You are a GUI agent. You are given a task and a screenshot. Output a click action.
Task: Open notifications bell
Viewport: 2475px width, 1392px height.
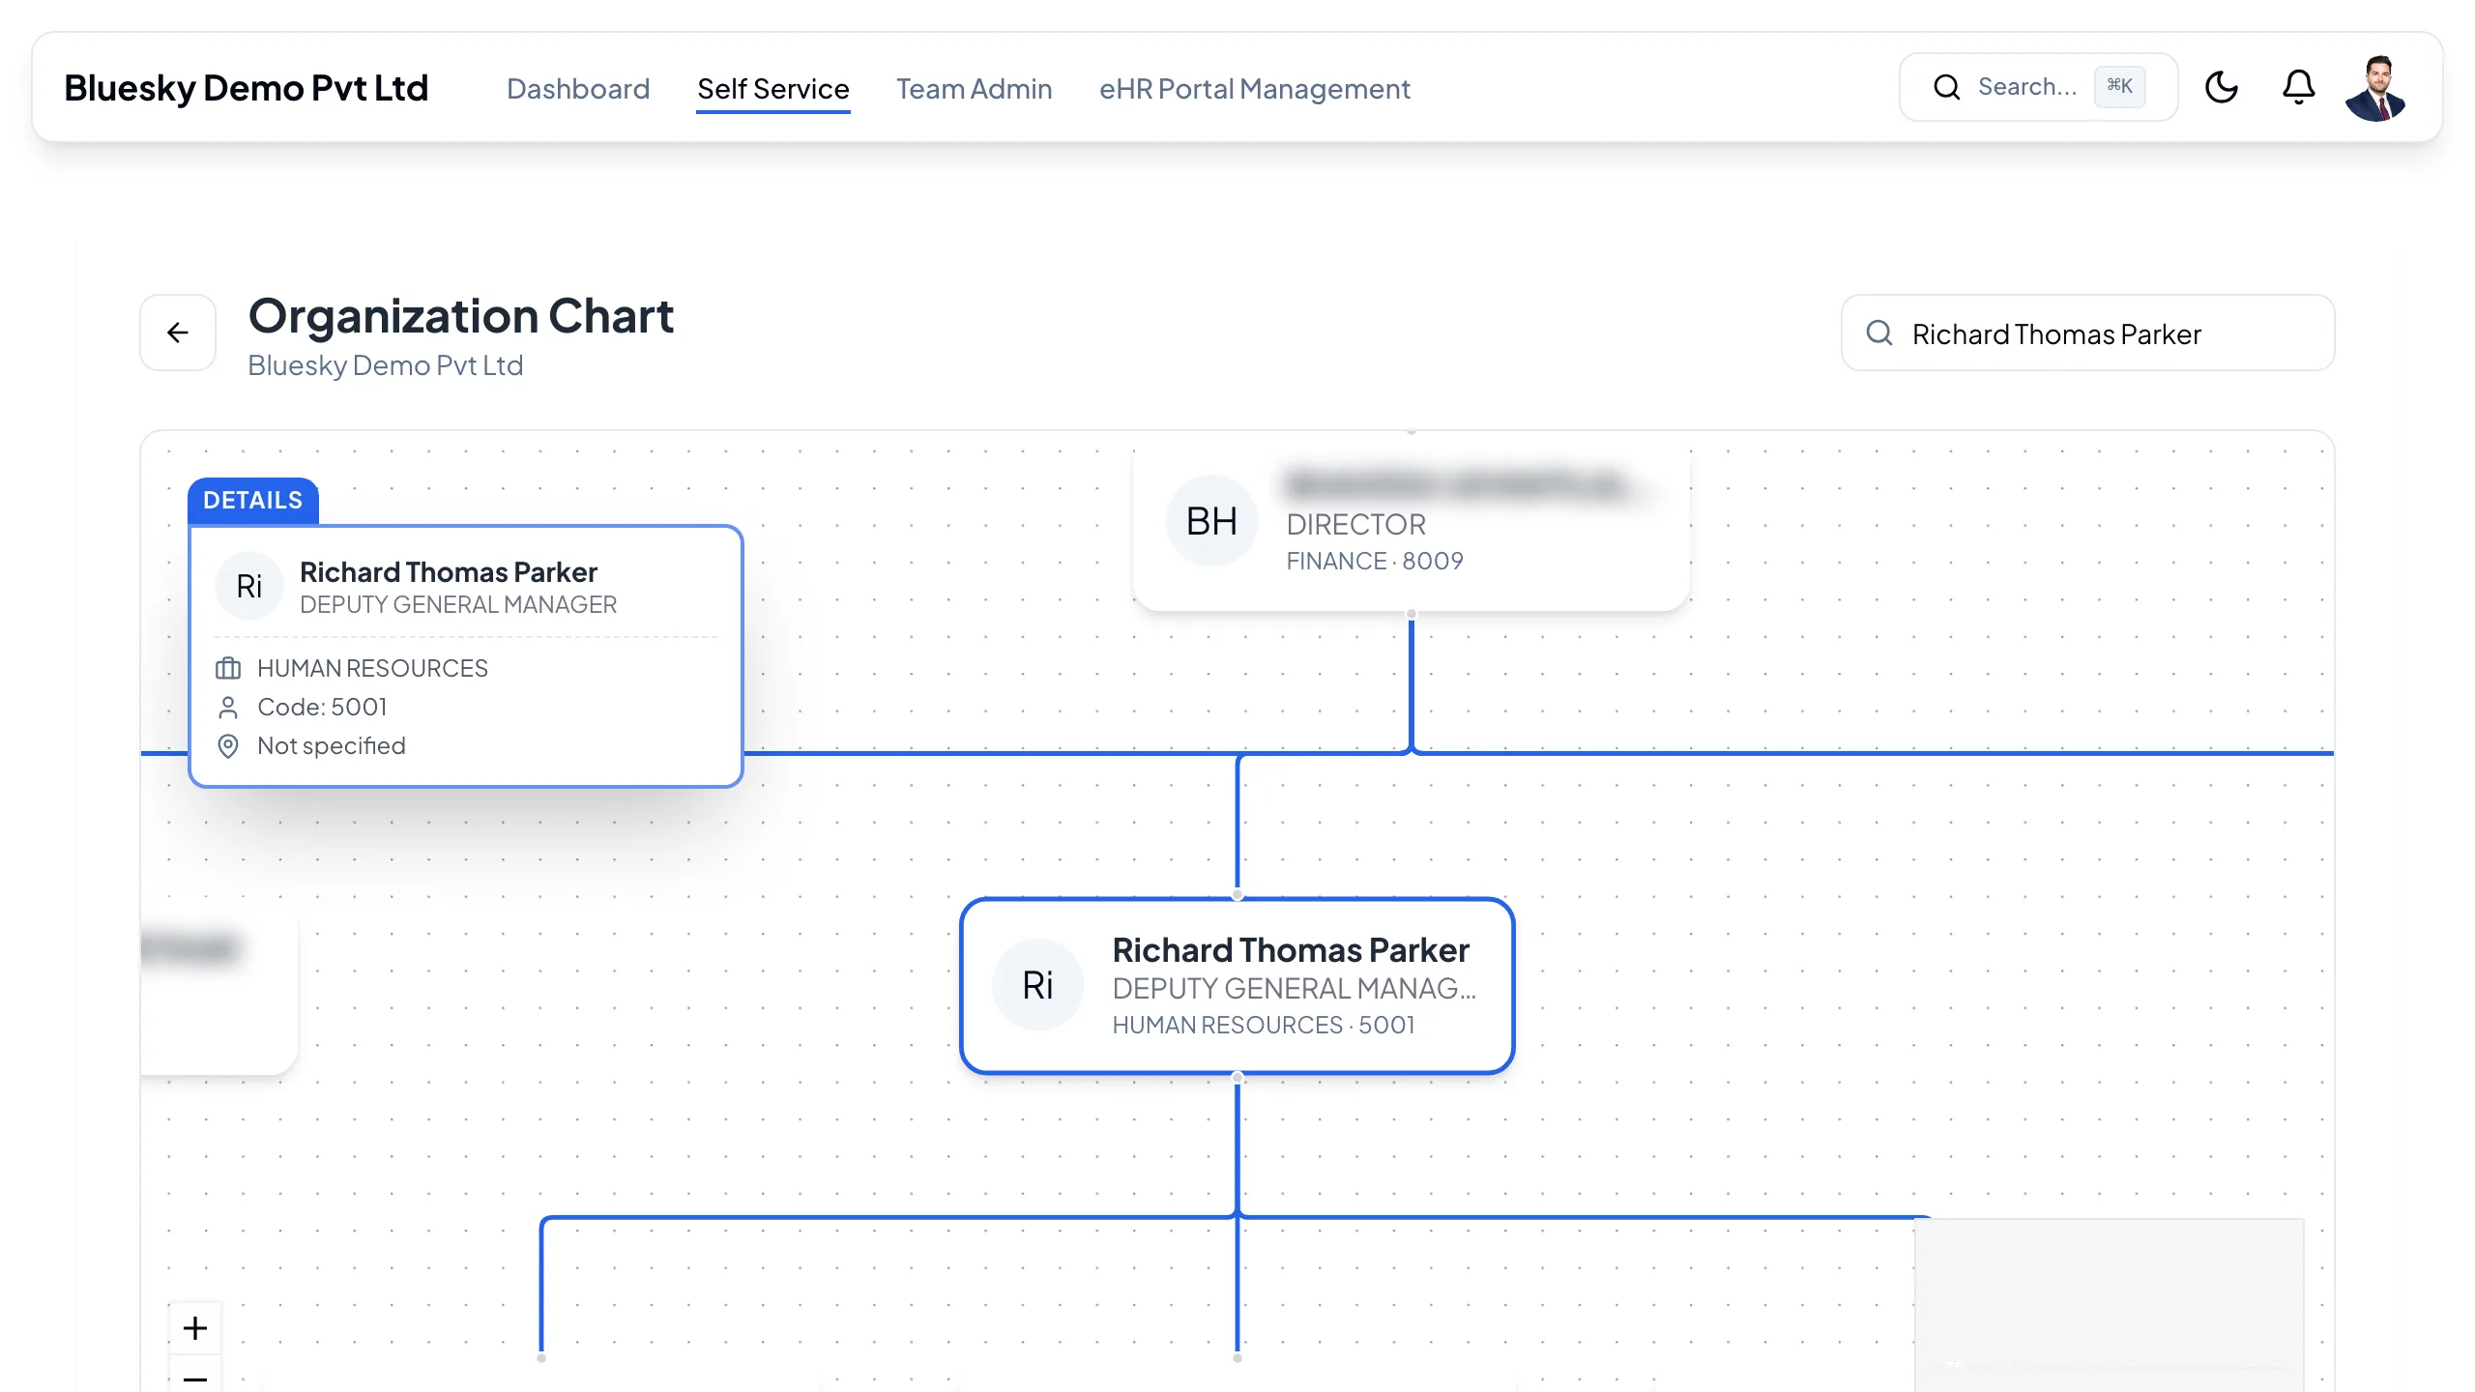click(x=2298, y=87)
